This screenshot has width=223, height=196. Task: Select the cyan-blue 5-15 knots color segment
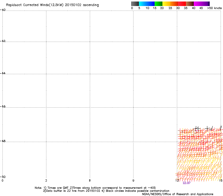(147, 4)
